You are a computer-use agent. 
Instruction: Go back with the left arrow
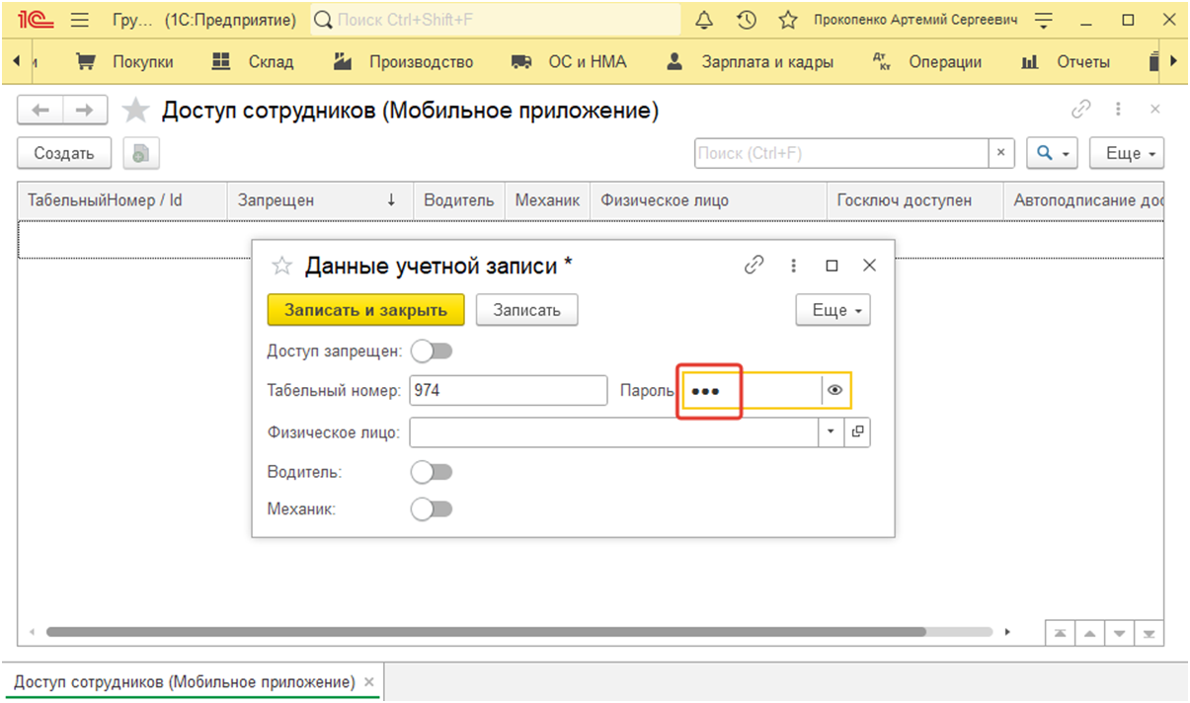click(x=40, y=111)
